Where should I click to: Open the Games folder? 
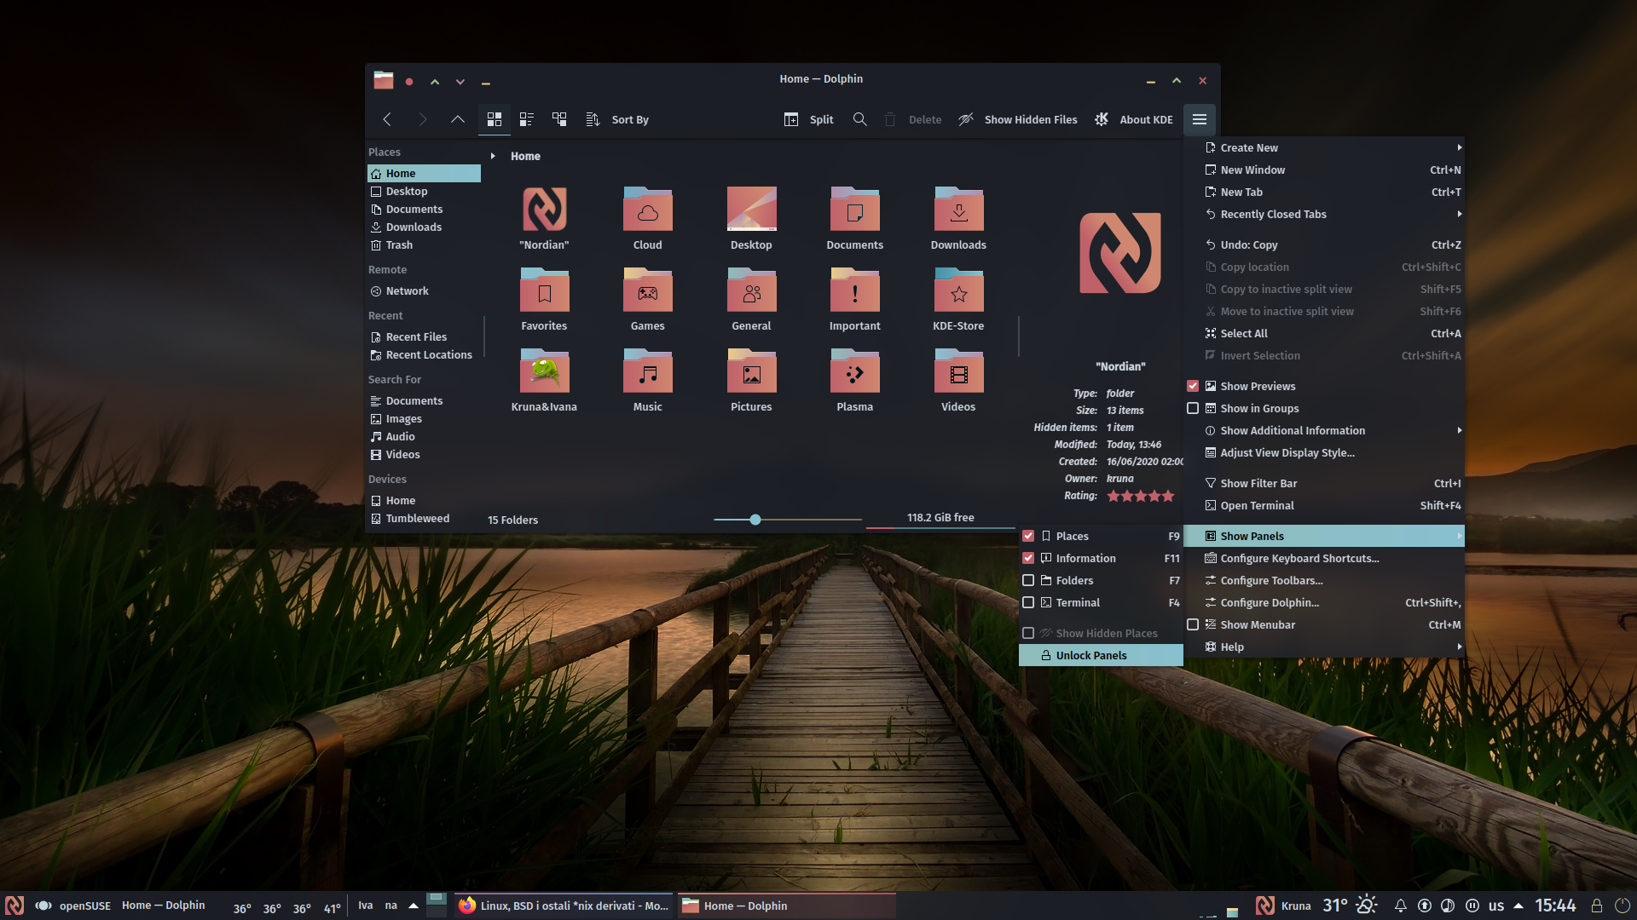[x=648, y=299]
